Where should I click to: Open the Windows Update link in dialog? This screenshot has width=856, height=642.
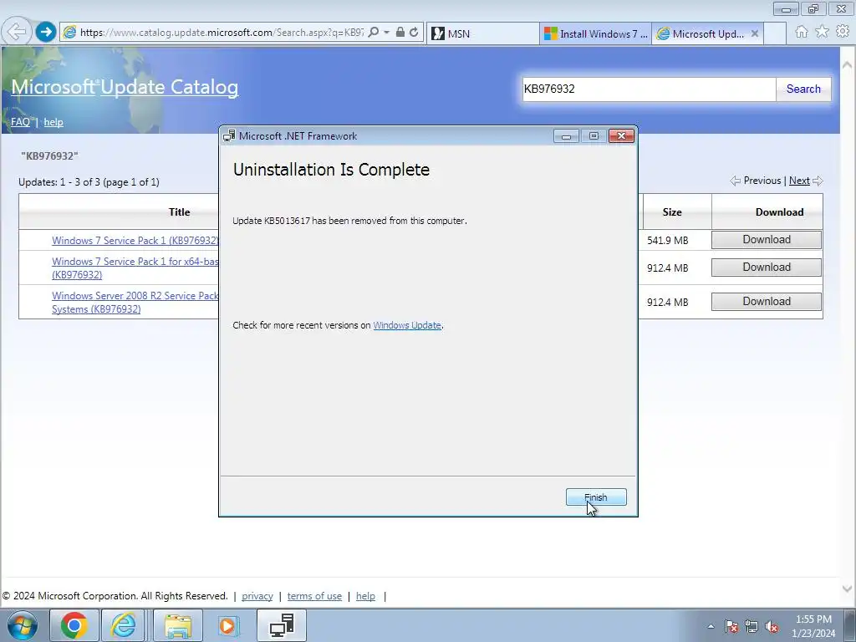pyautogui.click(x=407, y=325)
